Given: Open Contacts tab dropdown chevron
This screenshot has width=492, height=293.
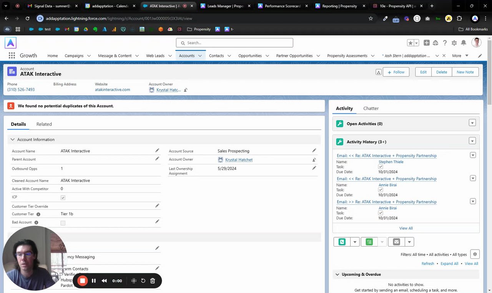Looking at the screenshot, I should point(229,56).
